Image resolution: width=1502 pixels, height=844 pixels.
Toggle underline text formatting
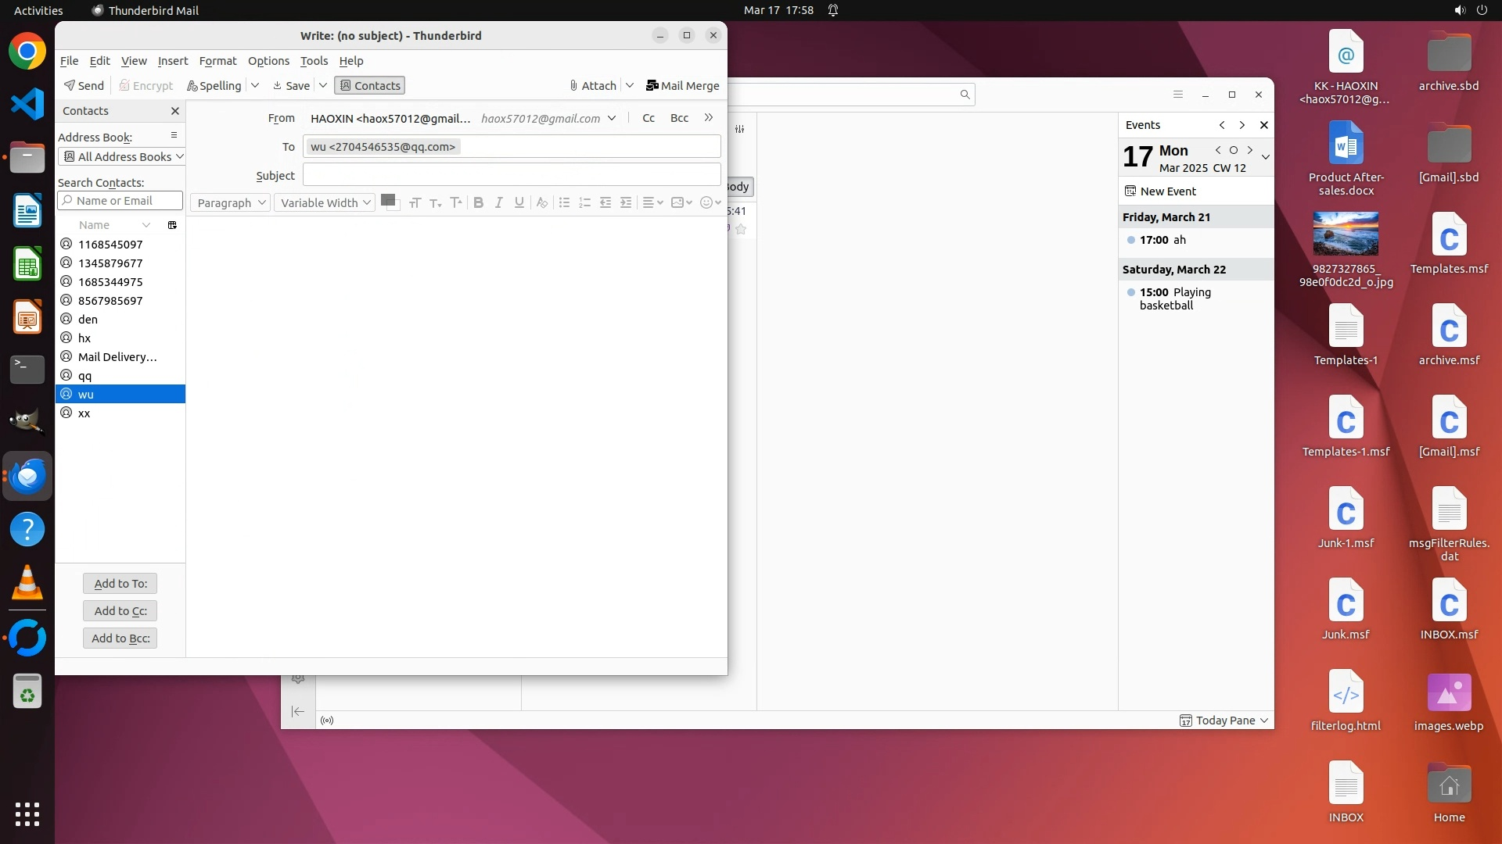click(x=519, y=202)
